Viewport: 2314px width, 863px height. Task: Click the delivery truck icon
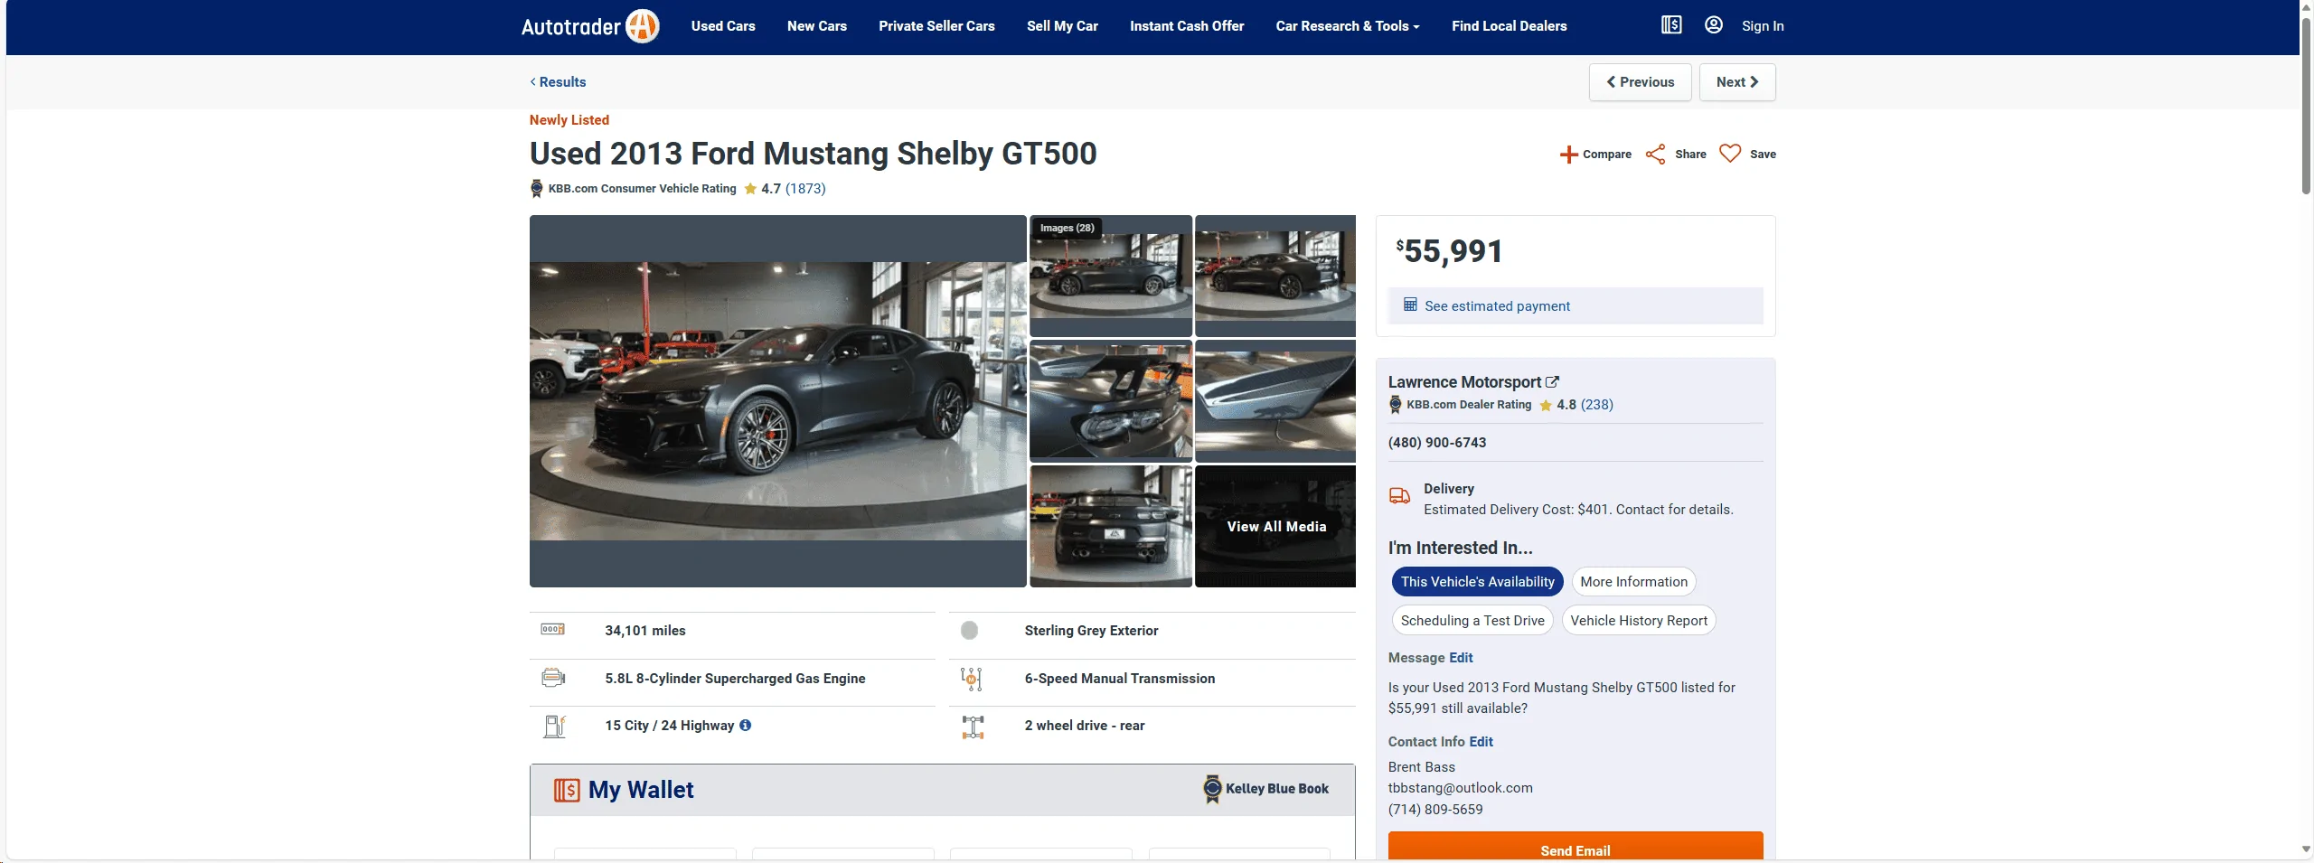click(1399, 495)
